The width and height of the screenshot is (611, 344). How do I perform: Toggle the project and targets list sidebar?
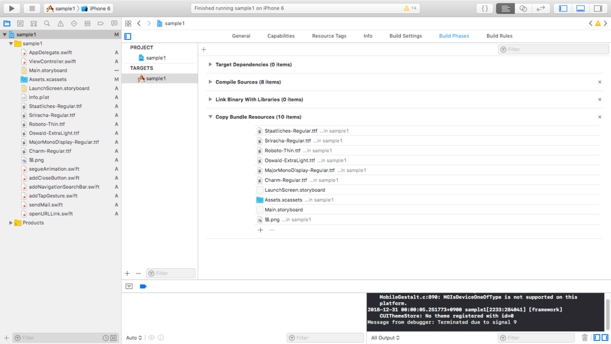tap(128, 36)
